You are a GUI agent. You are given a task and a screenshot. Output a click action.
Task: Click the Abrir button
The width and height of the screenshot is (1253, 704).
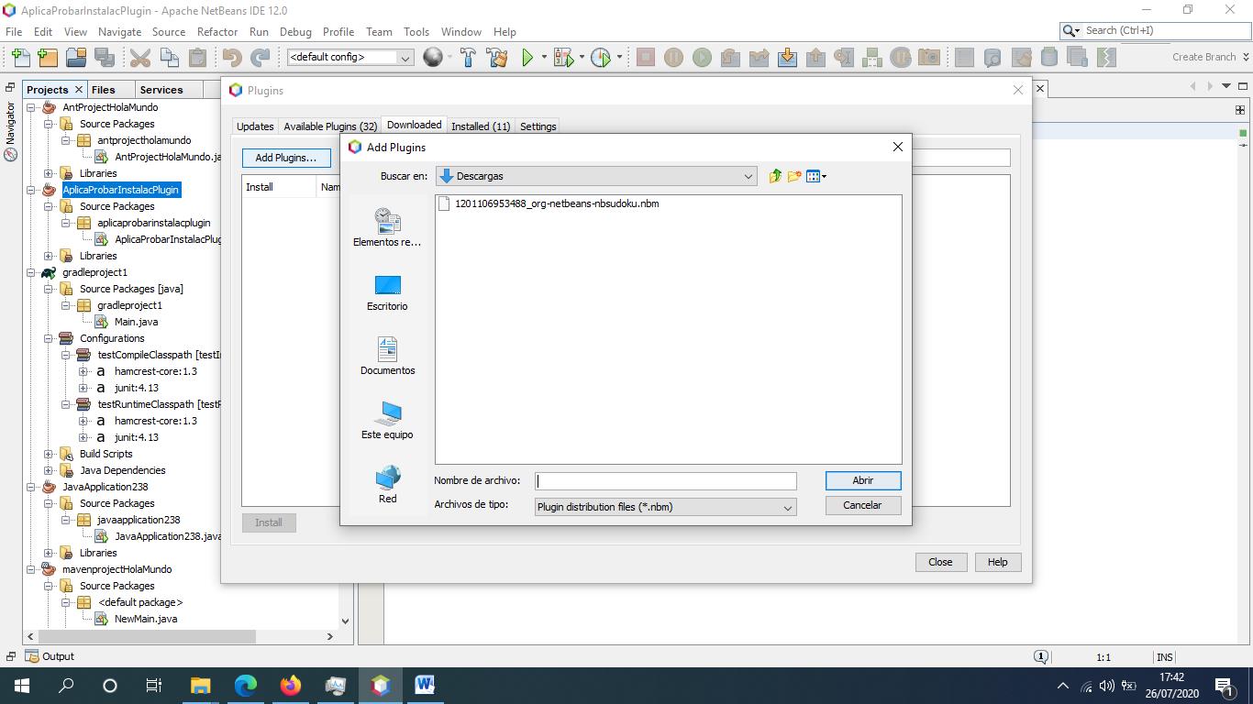point(863,480)
